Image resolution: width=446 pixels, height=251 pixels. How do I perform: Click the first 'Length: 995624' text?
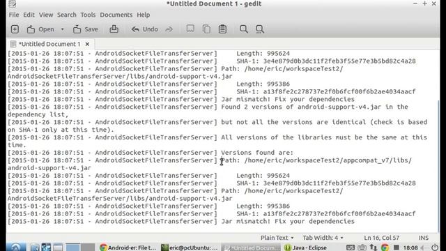coord(263,54)
